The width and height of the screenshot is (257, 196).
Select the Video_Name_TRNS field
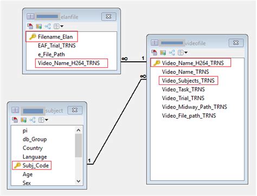(x=185, y=72)
